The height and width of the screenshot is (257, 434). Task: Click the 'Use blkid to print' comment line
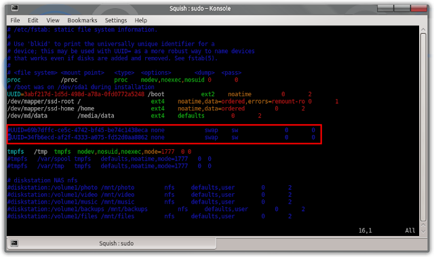point(111,44)
